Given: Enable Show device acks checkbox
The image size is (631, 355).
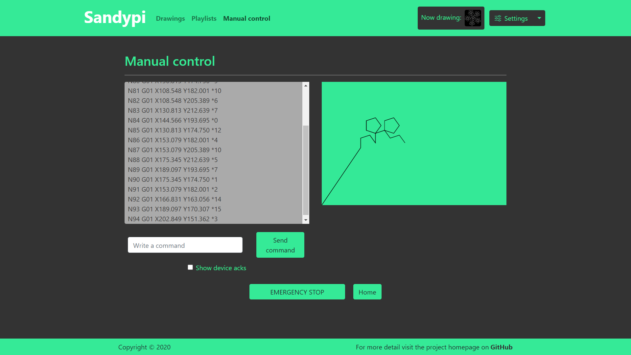Looking at the screenshot, I should pyautogui.click(x=190, y=267).
